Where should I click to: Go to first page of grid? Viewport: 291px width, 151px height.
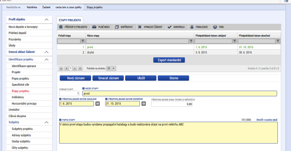click(61, 69)
